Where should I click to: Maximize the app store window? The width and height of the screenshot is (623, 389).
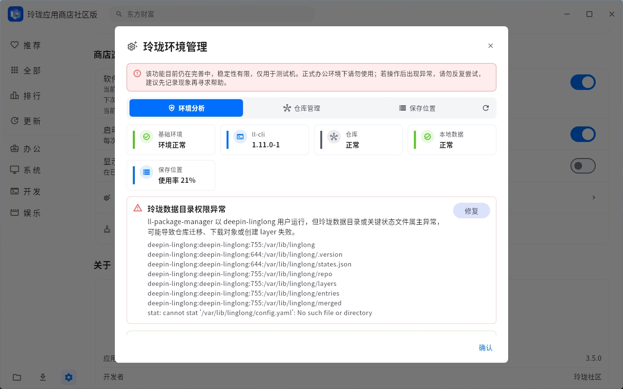[x=589, y=14]
